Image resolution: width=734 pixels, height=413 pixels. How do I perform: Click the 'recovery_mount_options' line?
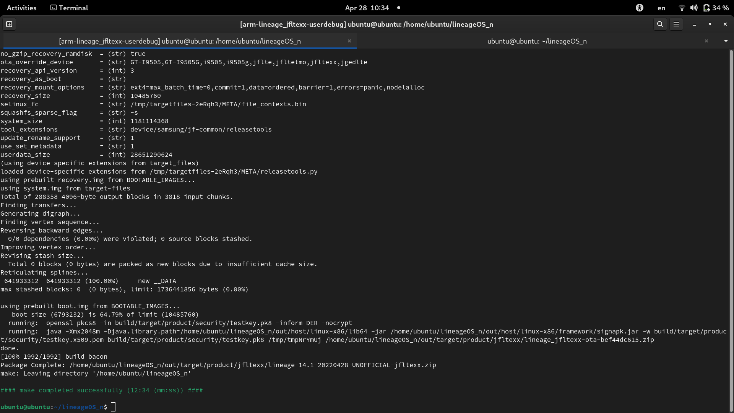pyautogui.click(x=213, y=87)
